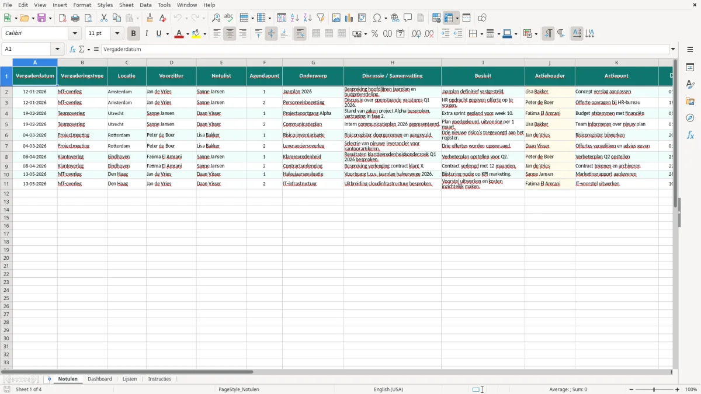This screenshot has width=701, height=394.
Task: Click the Copy icon
Action: (117, 18)
